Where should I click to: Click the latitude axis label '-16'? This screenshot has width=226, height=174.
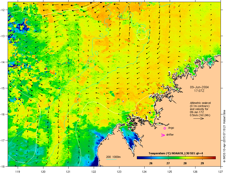coord(3,114)
